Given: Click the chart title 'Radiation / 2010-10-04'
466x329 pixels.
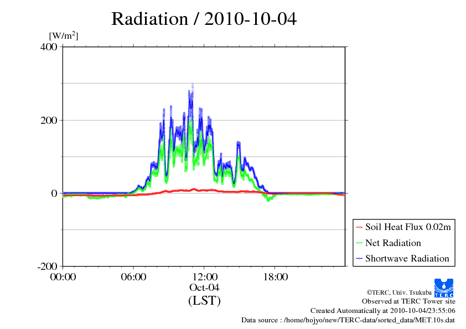Looking at the screenshot, I should click(x=204, y=19).
